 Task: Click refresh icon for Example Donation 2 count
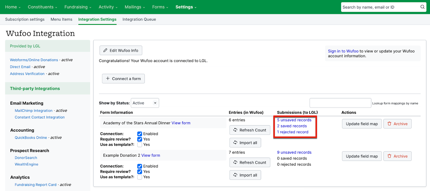click(x=235, y=162)
